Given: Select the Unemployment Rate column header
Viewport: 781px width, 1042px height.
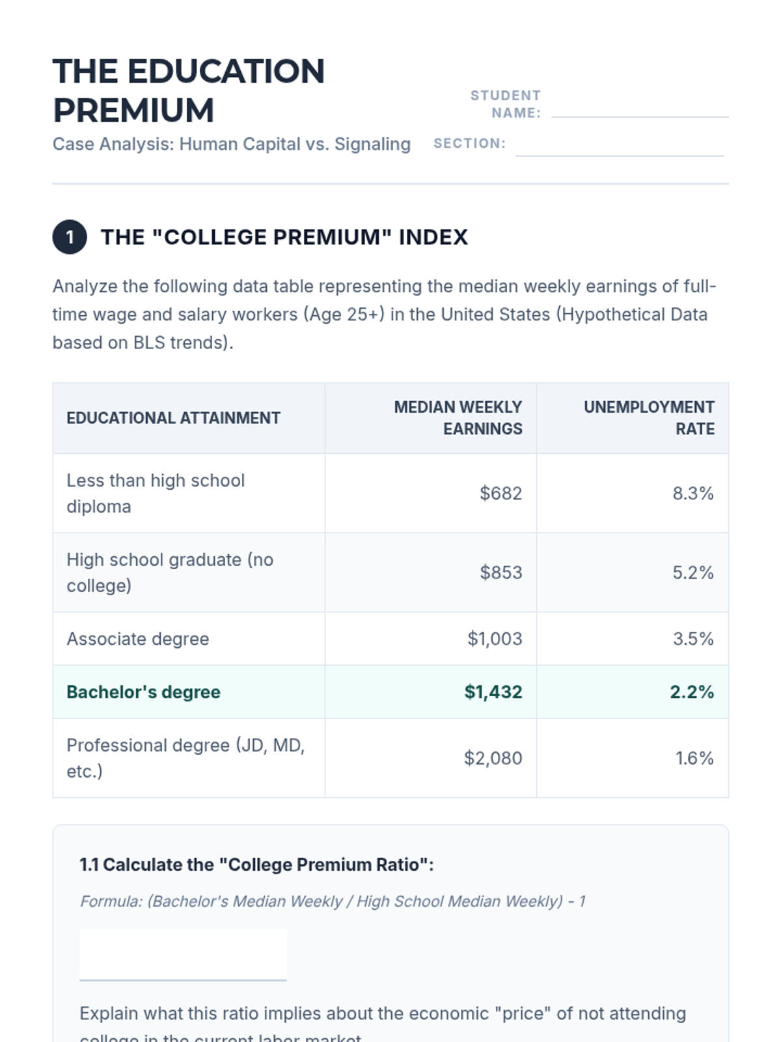Looking at the screenshot, I should click(x=649, y=418).
